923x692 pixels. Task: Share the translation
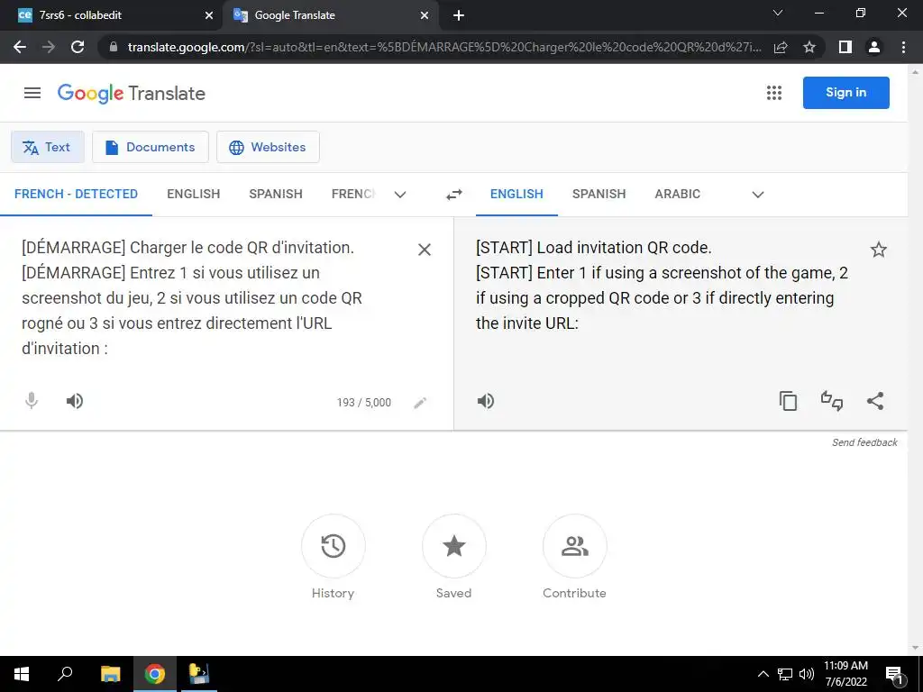875,401
